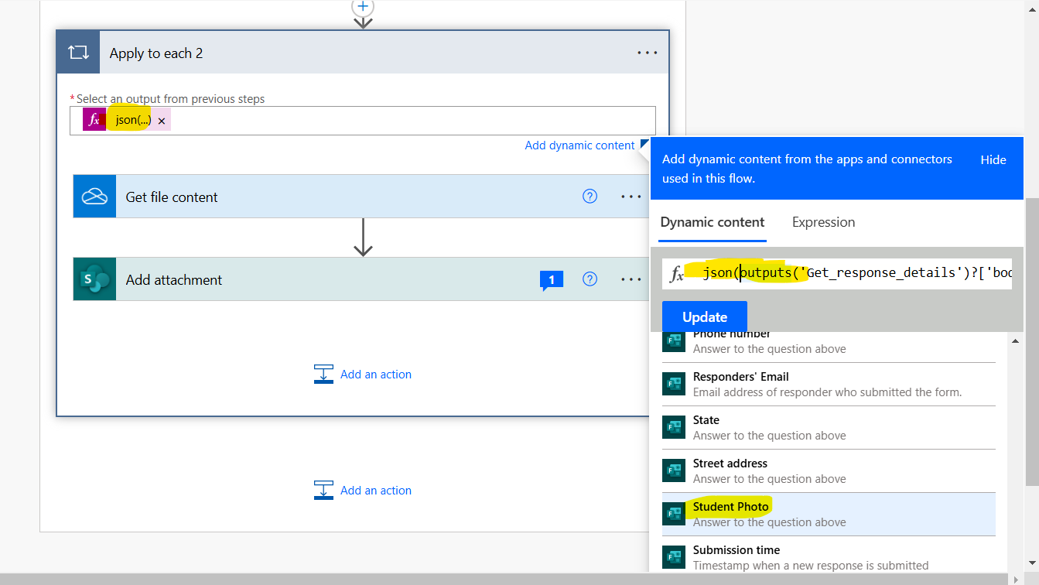Click the help icon on Add attachment
1039x585 pixels.
click(590, 279)
